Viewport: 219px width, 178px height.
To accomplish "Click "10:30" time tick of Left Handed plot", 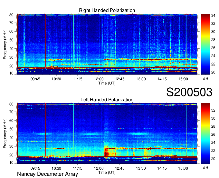I will click(56, 168).
